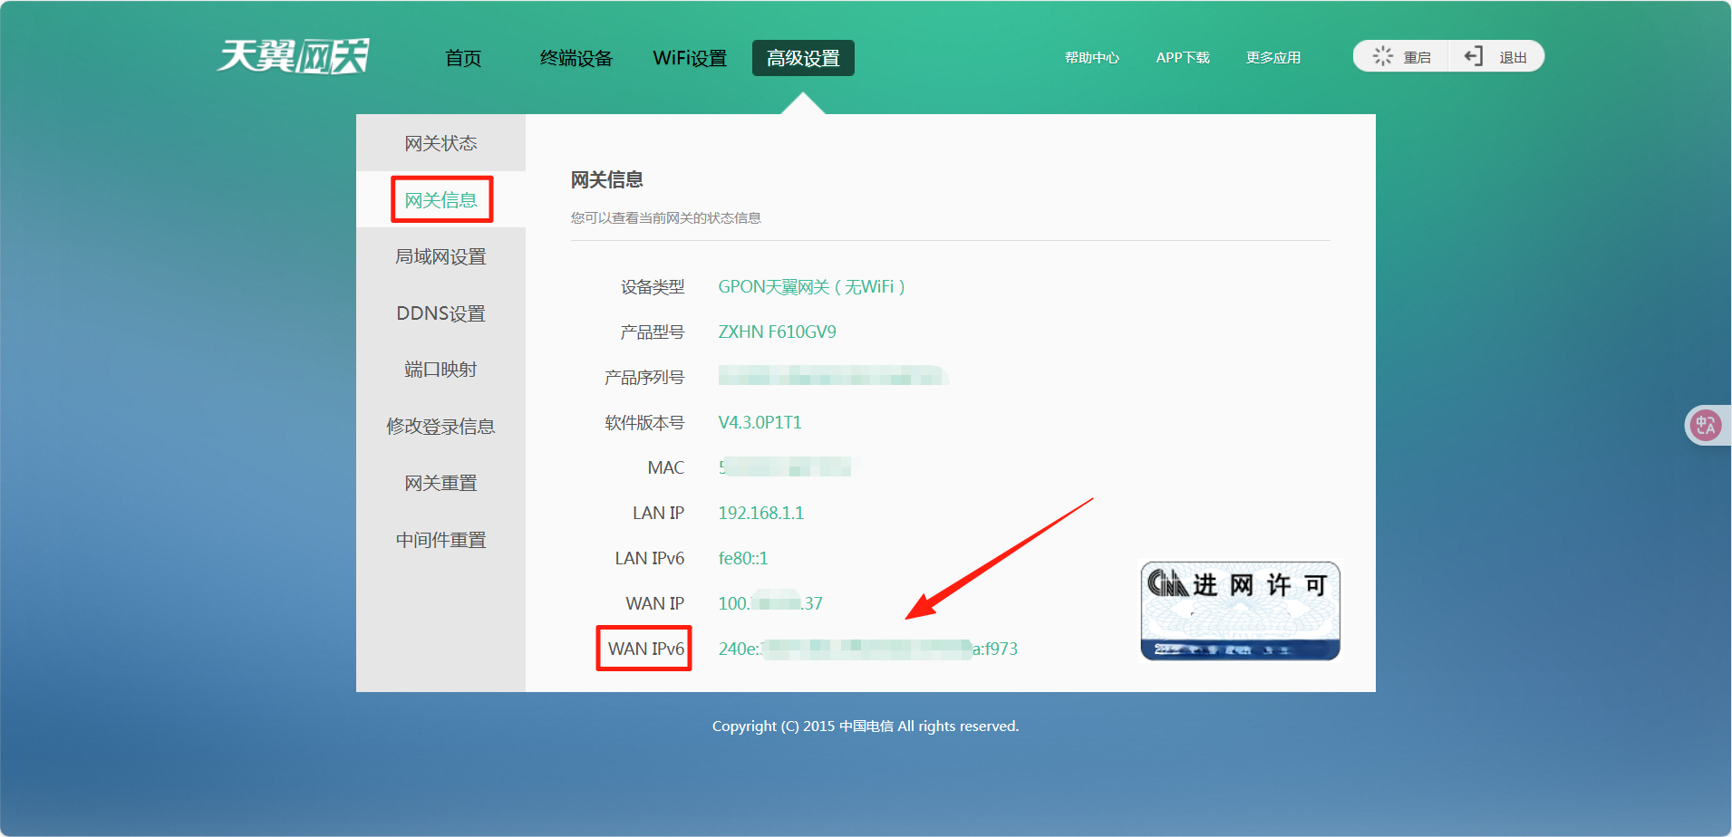Viewport: 1732px width, 837px height.
Task: Select 高级设置 tab
Action: (x=803, y=58)
